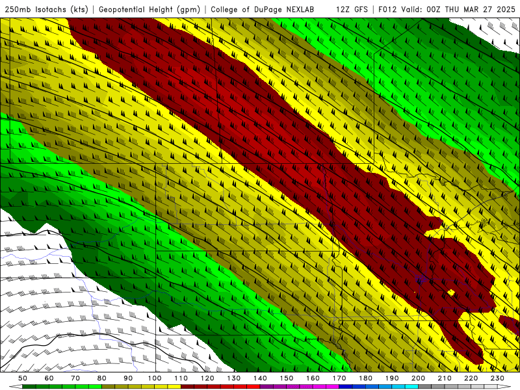This screenshot has height=390, width=520.
Task: Click the 160 label on the color scale
Action: click(313, 378)
